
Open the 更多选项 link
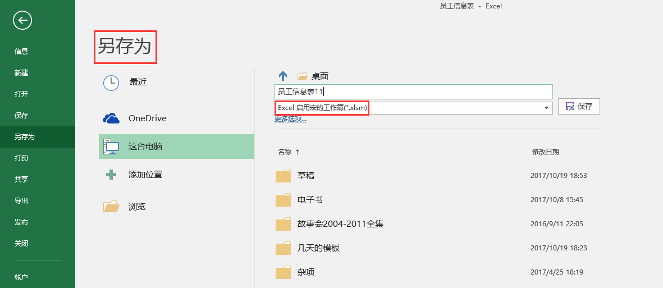290,119
